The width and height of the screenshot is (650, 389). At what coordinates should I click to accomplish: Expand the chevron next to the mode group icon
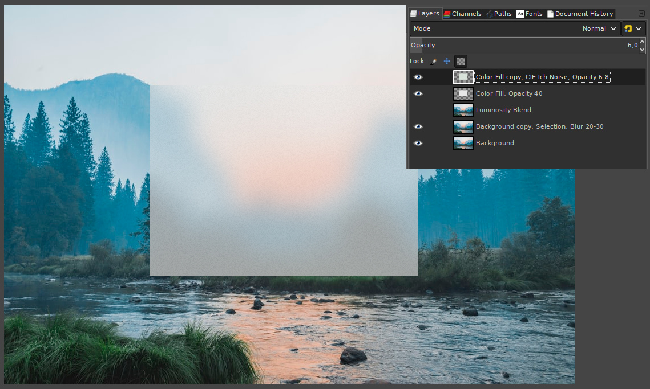pos(639,28)
